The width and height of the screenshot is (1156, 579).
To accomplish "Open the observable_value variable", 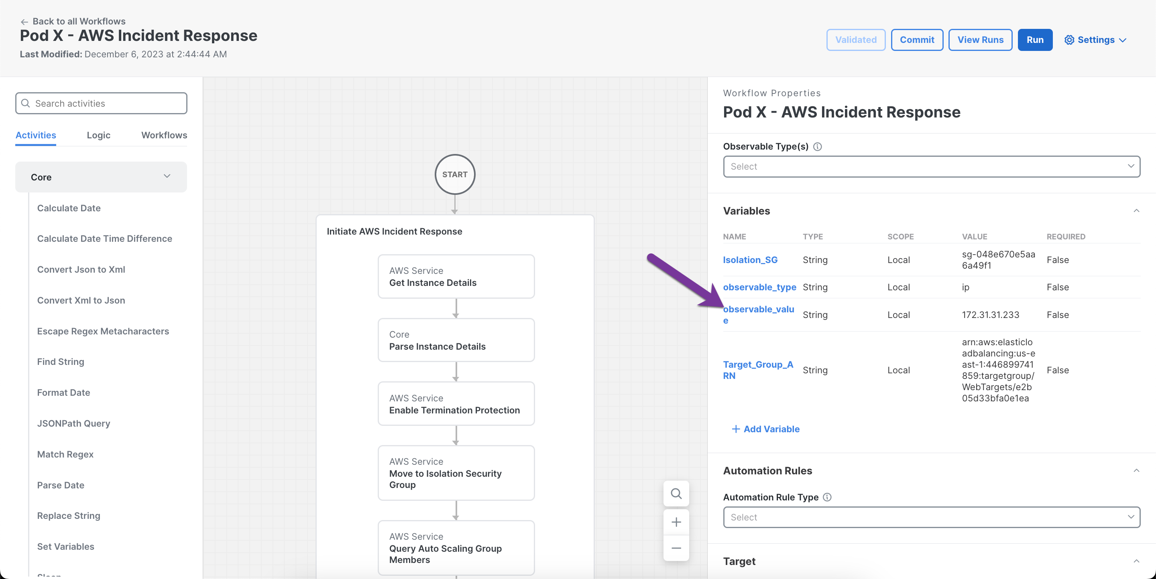I will click(758, 315).
